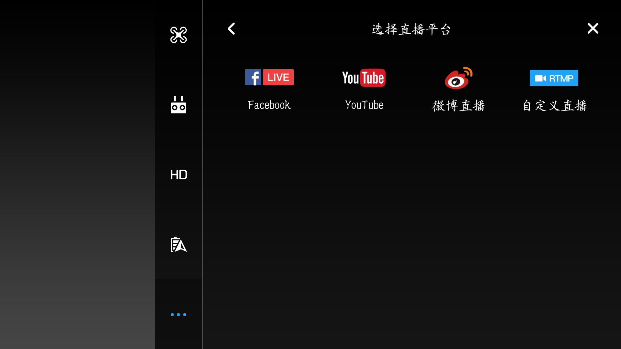Click the blue Facebook f square
The width and height of the screenshot is (621, 349).
[253, 77]
